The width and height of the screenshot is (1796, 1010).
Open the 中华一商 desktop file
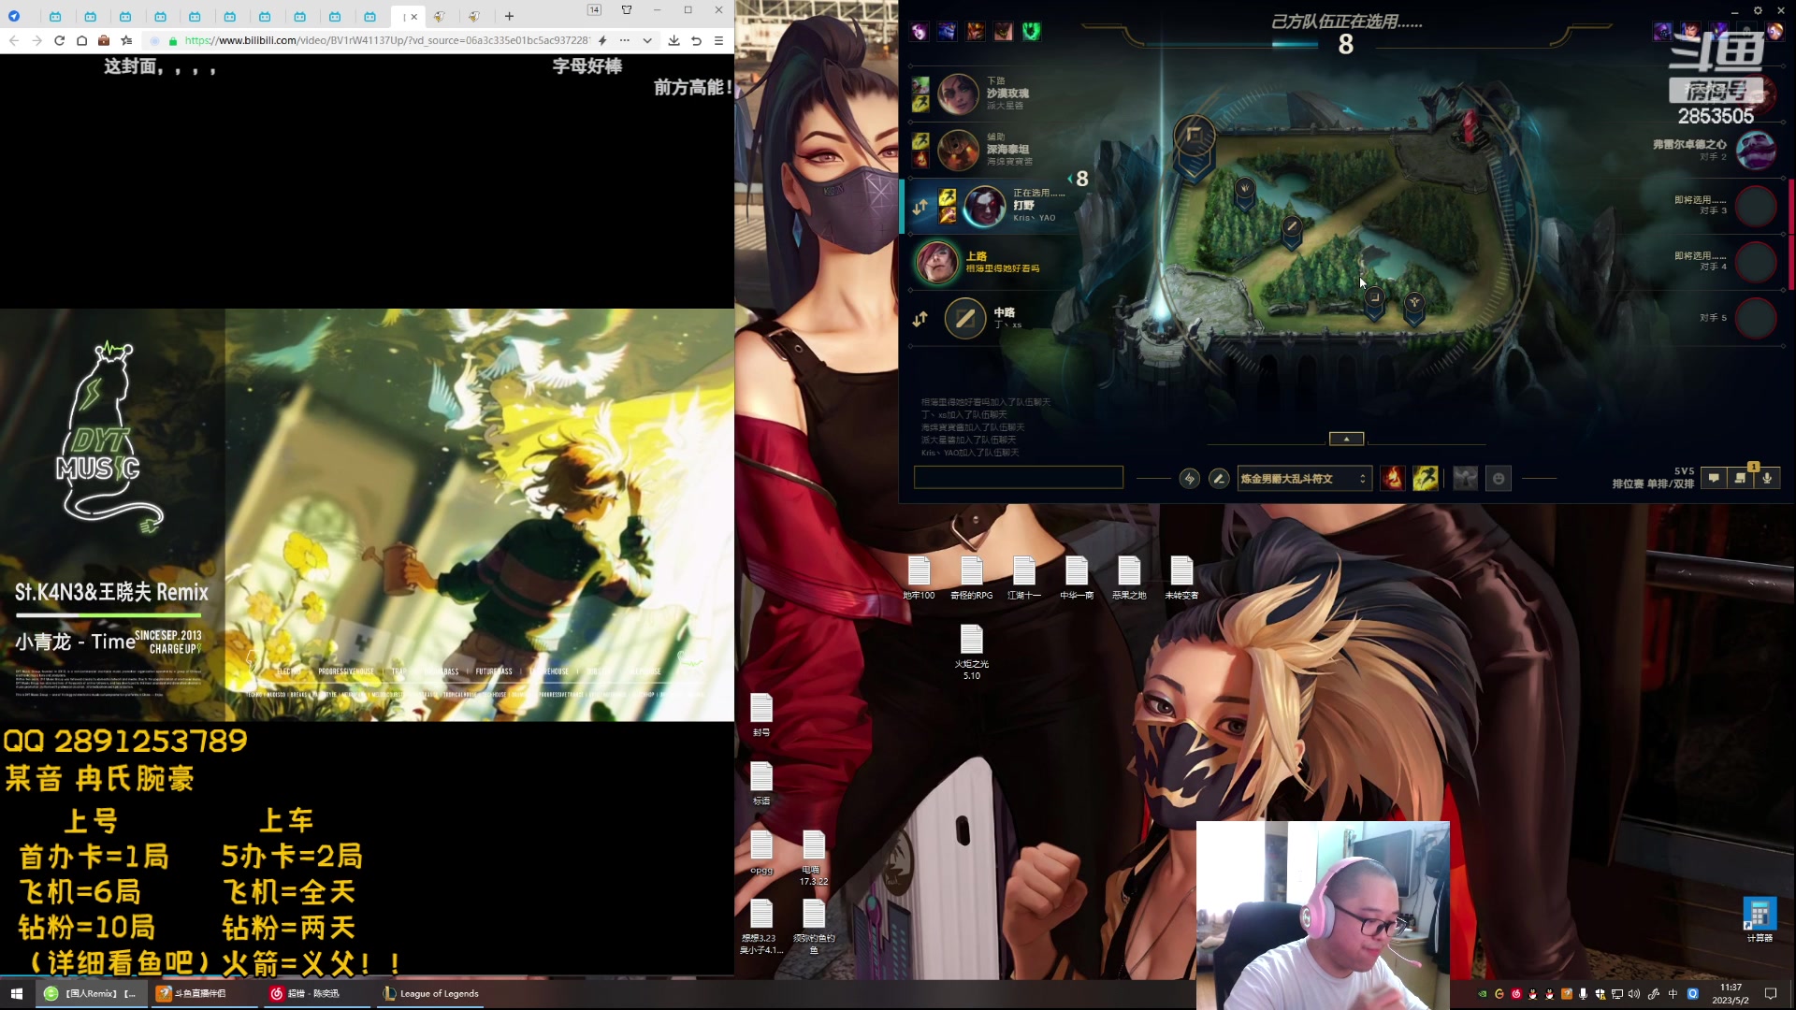pyautogui.click(x=1077, y=577)
